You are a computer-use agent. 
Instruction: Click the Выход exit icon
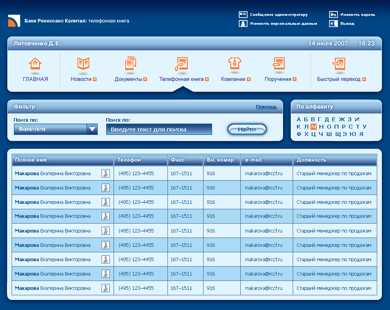tap(333, 24)
